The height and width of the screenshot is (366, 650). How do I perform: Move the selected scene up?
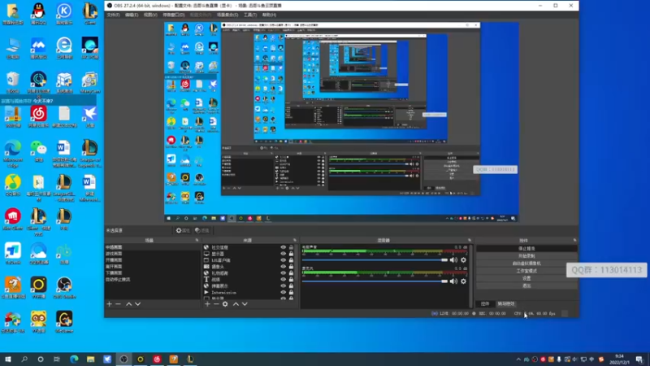tap(129, 304)
